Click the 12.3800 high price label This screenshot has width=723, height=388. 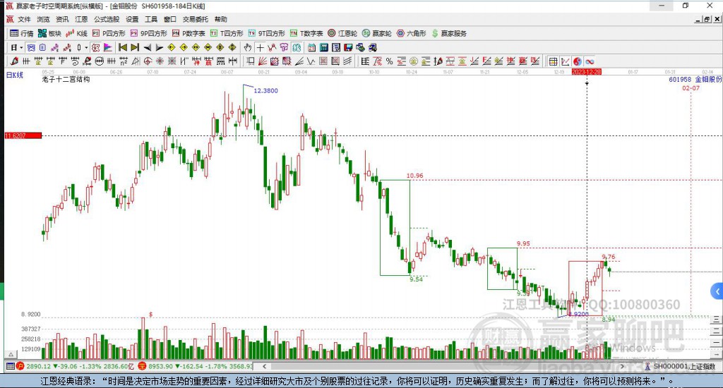pyautogui.click(x=266, y=91)
